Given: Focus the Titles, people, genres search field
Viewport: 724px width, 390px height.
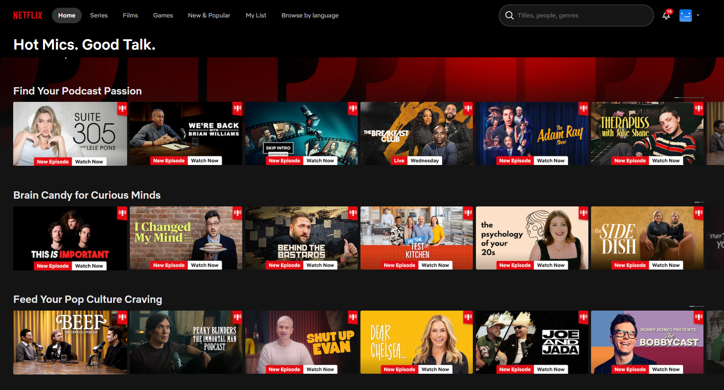Looking at the screenshot, I should pyautogui.click(x=576, y=15).
